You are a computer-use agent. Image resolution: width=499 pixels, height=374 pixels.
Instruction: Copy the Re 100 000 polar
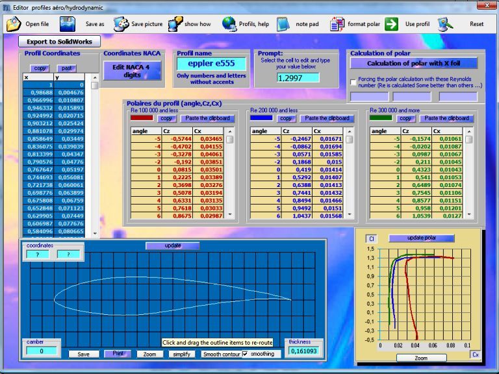point(166,118)
